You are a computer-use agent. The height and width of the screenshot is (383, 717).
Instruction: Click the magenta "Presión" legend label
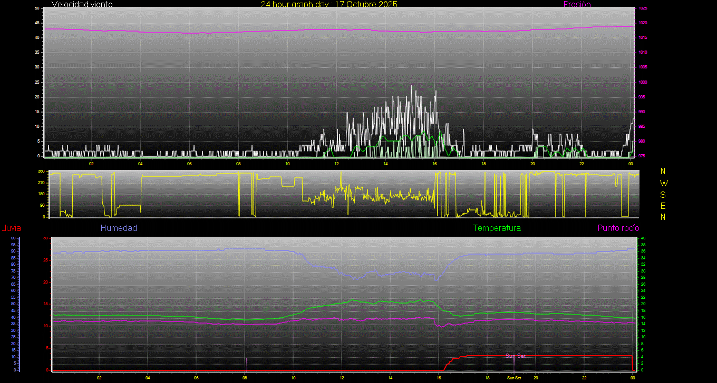point(577,4)
